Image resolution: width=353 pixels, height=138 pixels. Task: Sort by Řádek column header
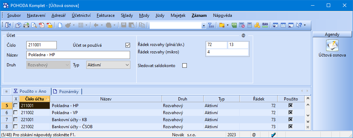258,99
